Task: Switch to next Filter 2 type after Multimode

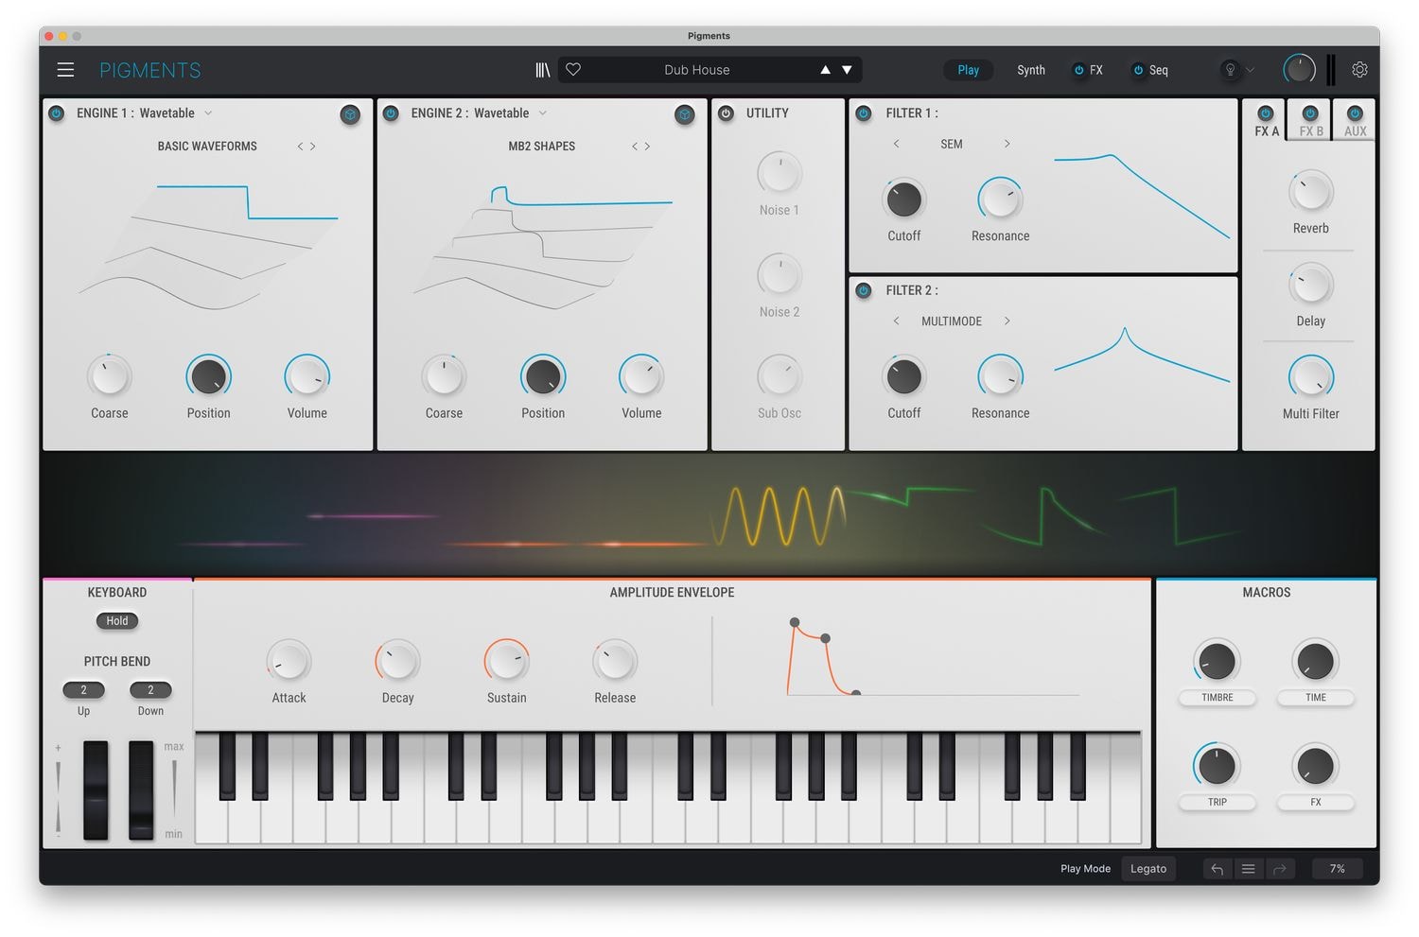Action: [1007, 321]
